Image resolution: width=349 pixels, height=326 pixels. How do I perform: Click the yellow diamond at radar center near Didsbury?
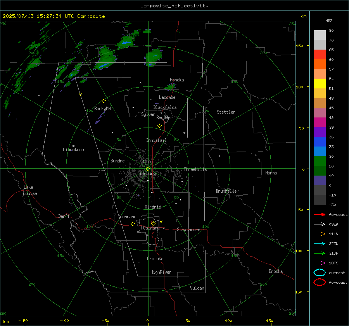pos(148,169)
